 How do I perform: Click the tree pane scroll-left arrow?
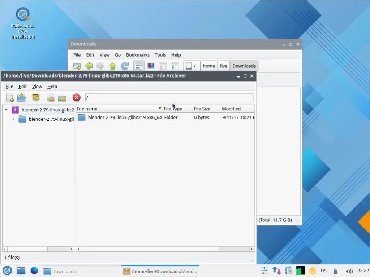(5, 249)
